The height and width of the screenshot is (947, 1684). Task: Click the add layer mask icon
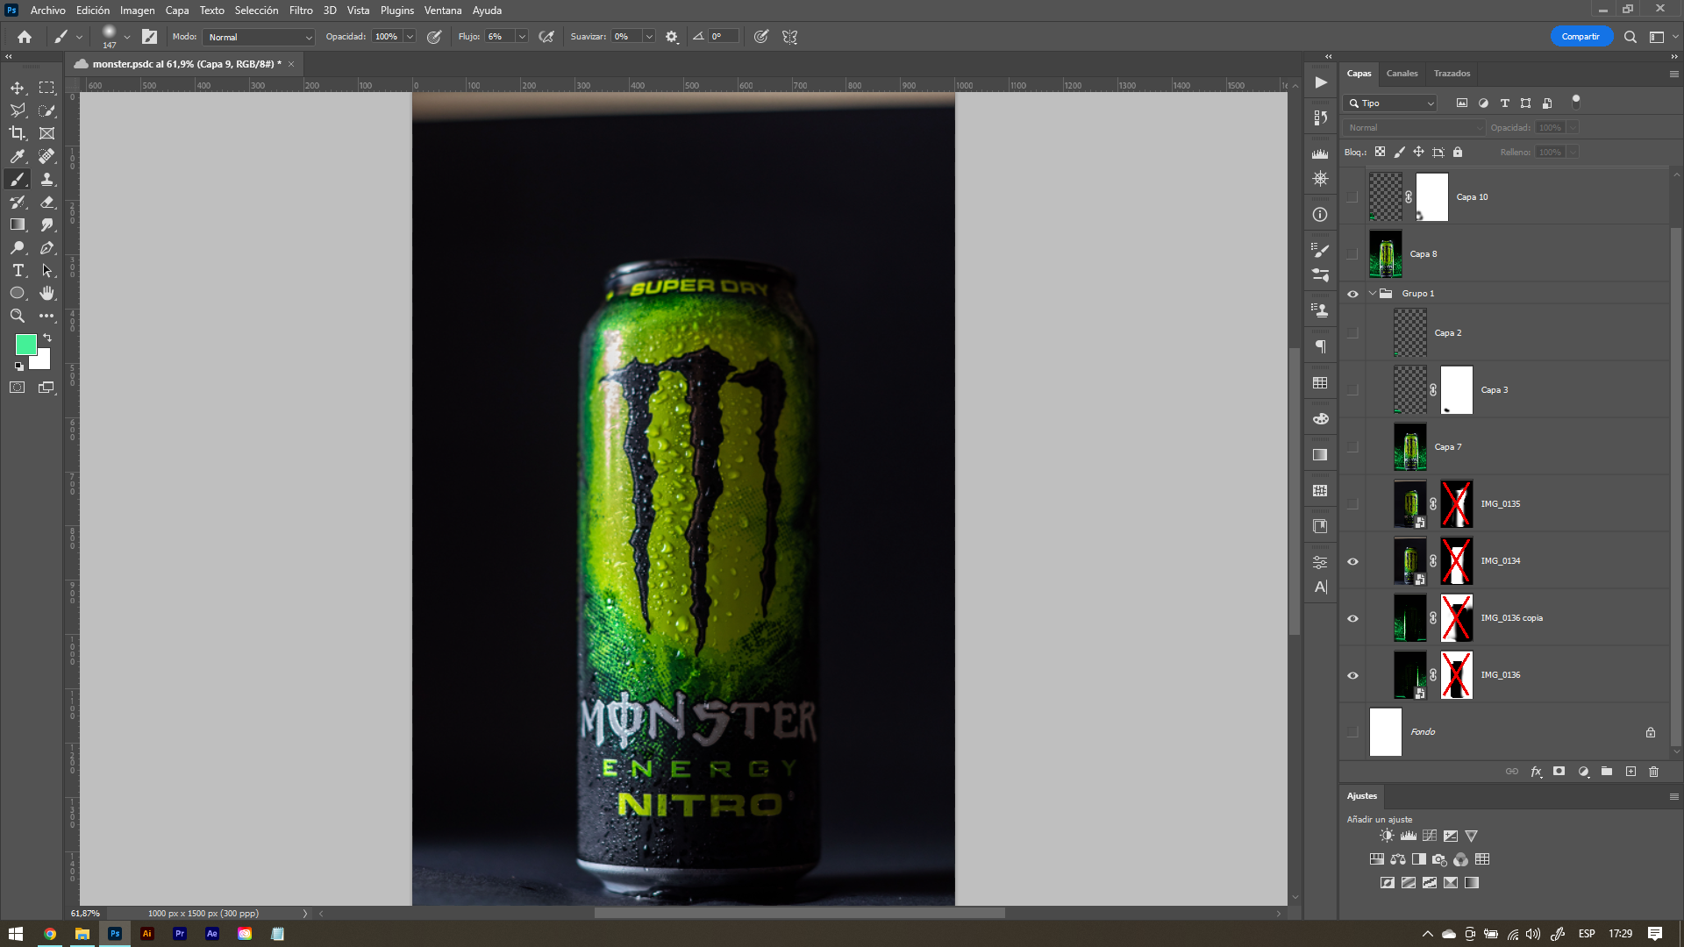click(x=1559, y=772)
